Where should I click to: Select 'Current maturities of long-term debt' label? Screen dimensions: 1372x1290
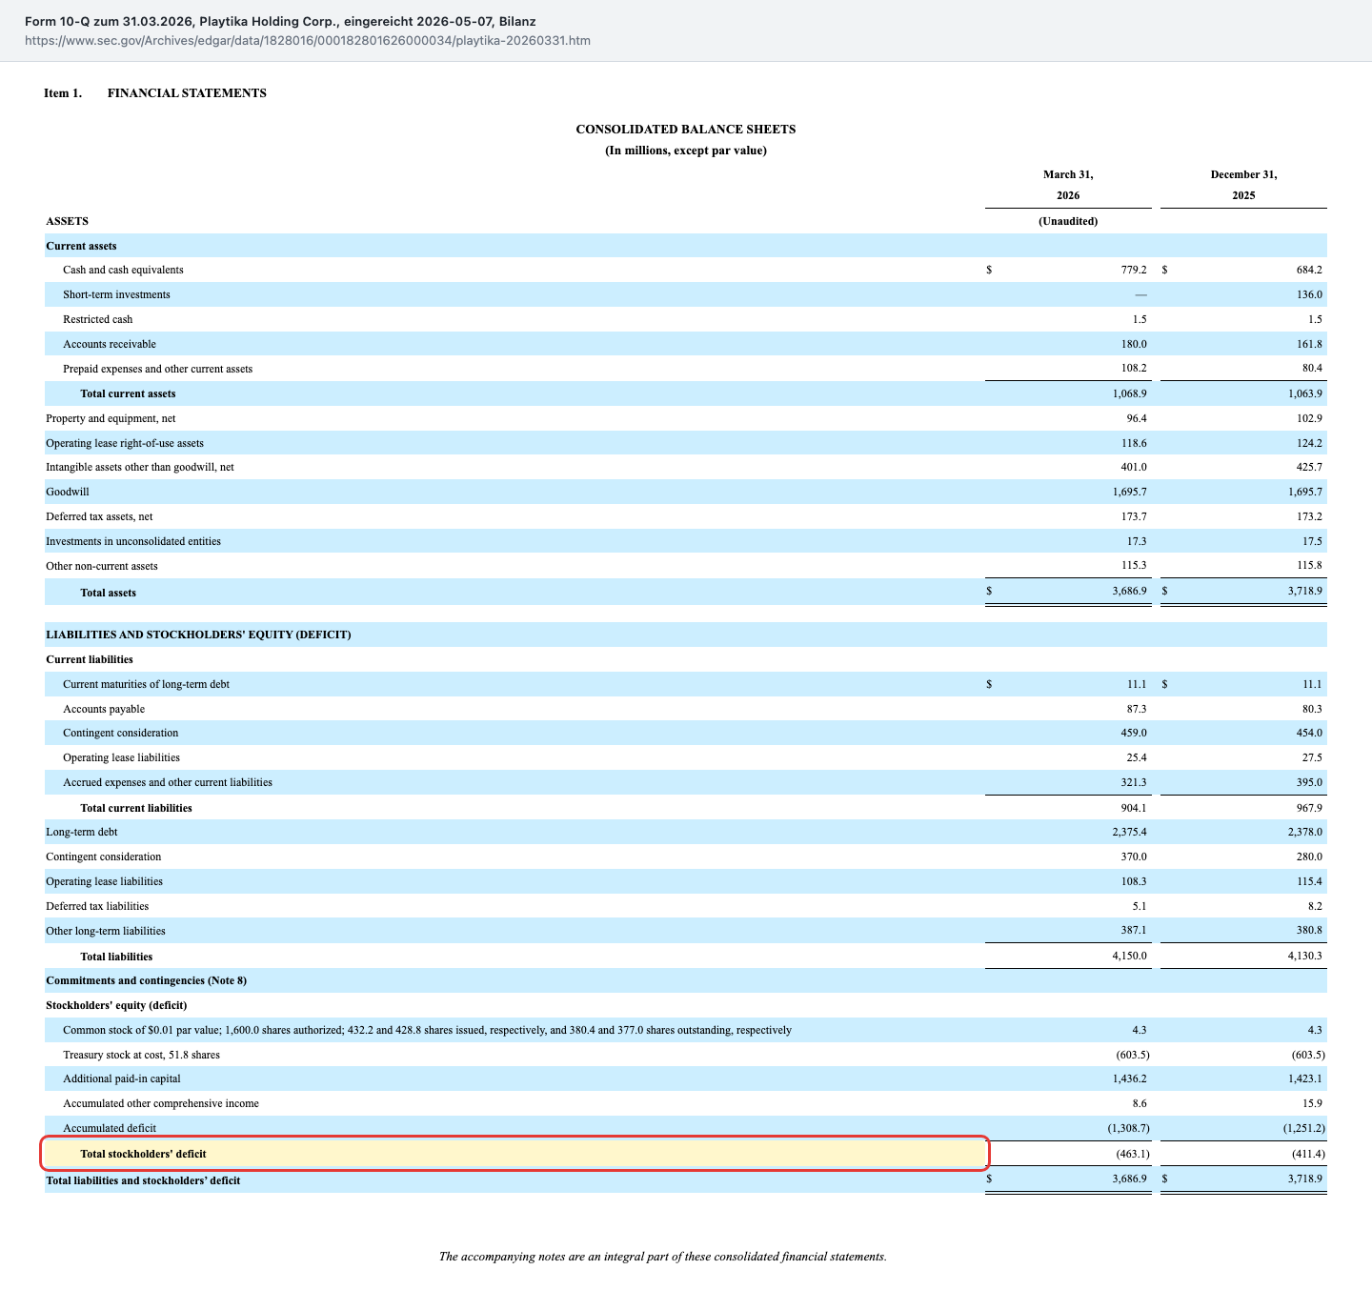pos(146,684)
